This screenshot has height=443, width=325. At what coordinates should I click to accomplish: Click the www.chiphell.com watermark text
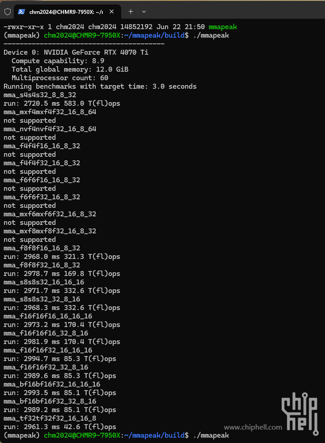pos(253,427)
